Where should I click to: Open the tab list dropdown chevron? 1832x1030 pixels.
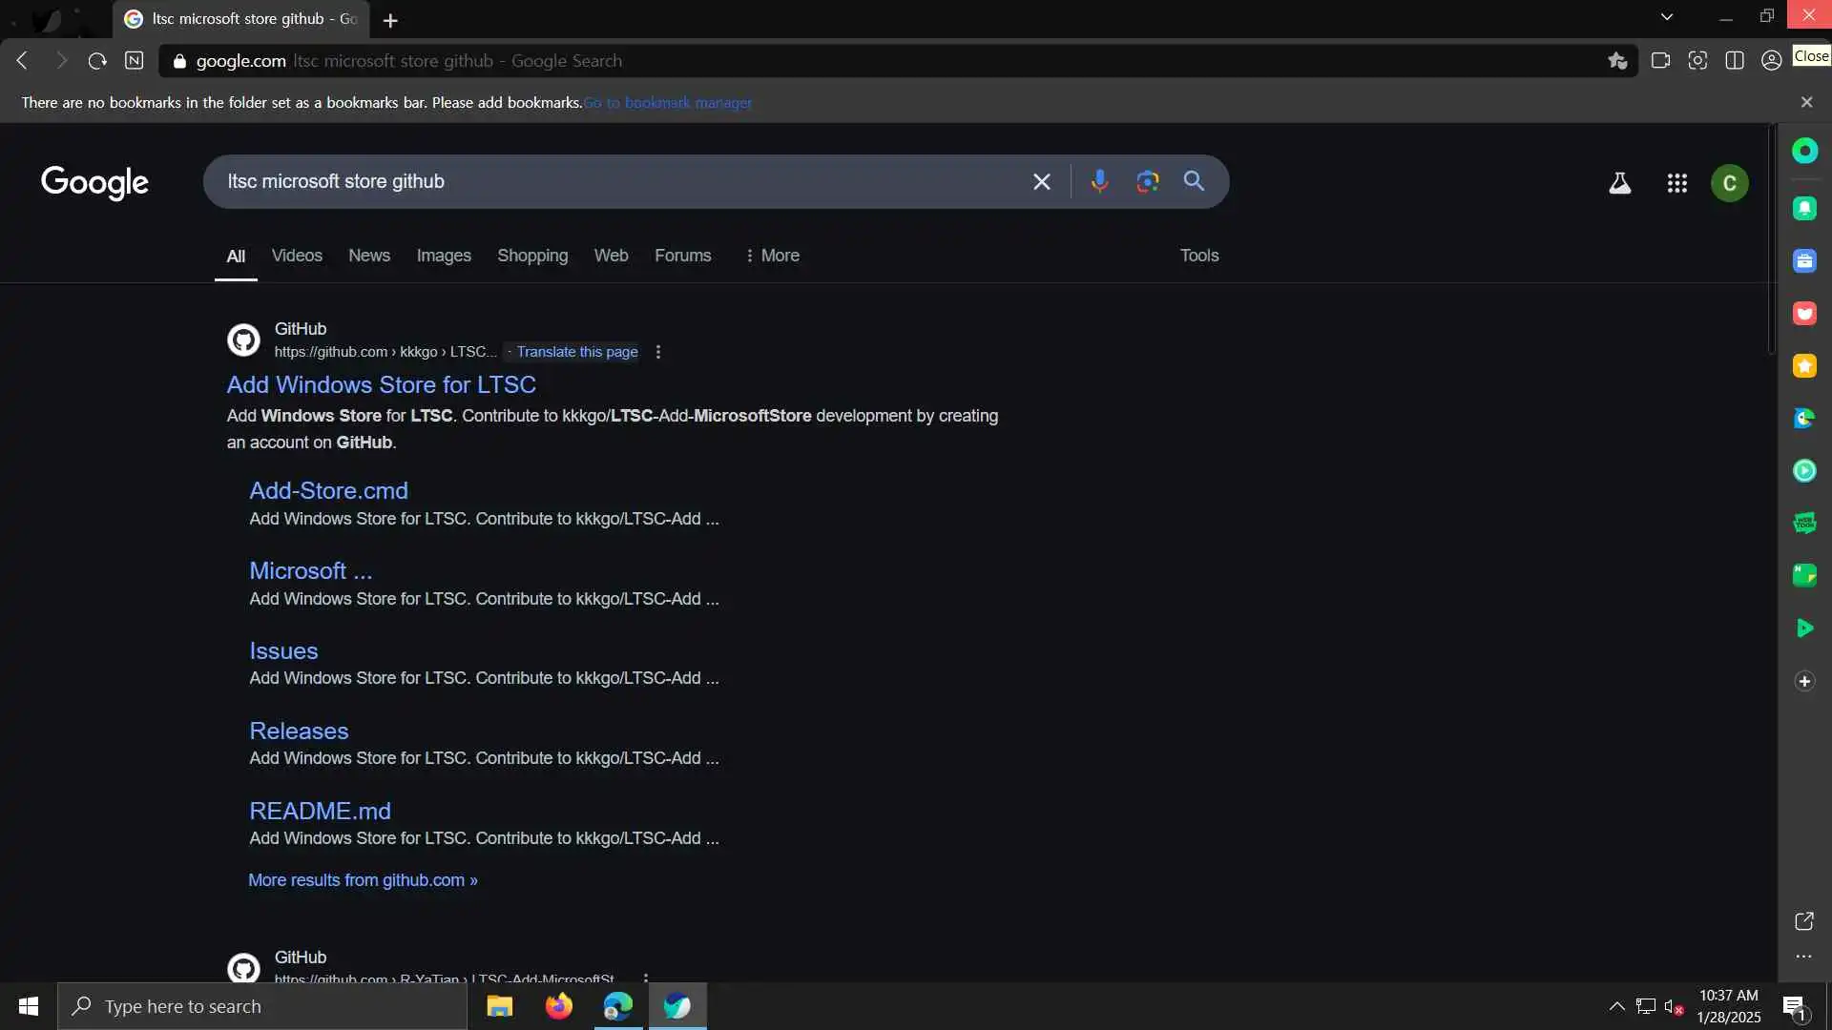(x=1666, y=17)
